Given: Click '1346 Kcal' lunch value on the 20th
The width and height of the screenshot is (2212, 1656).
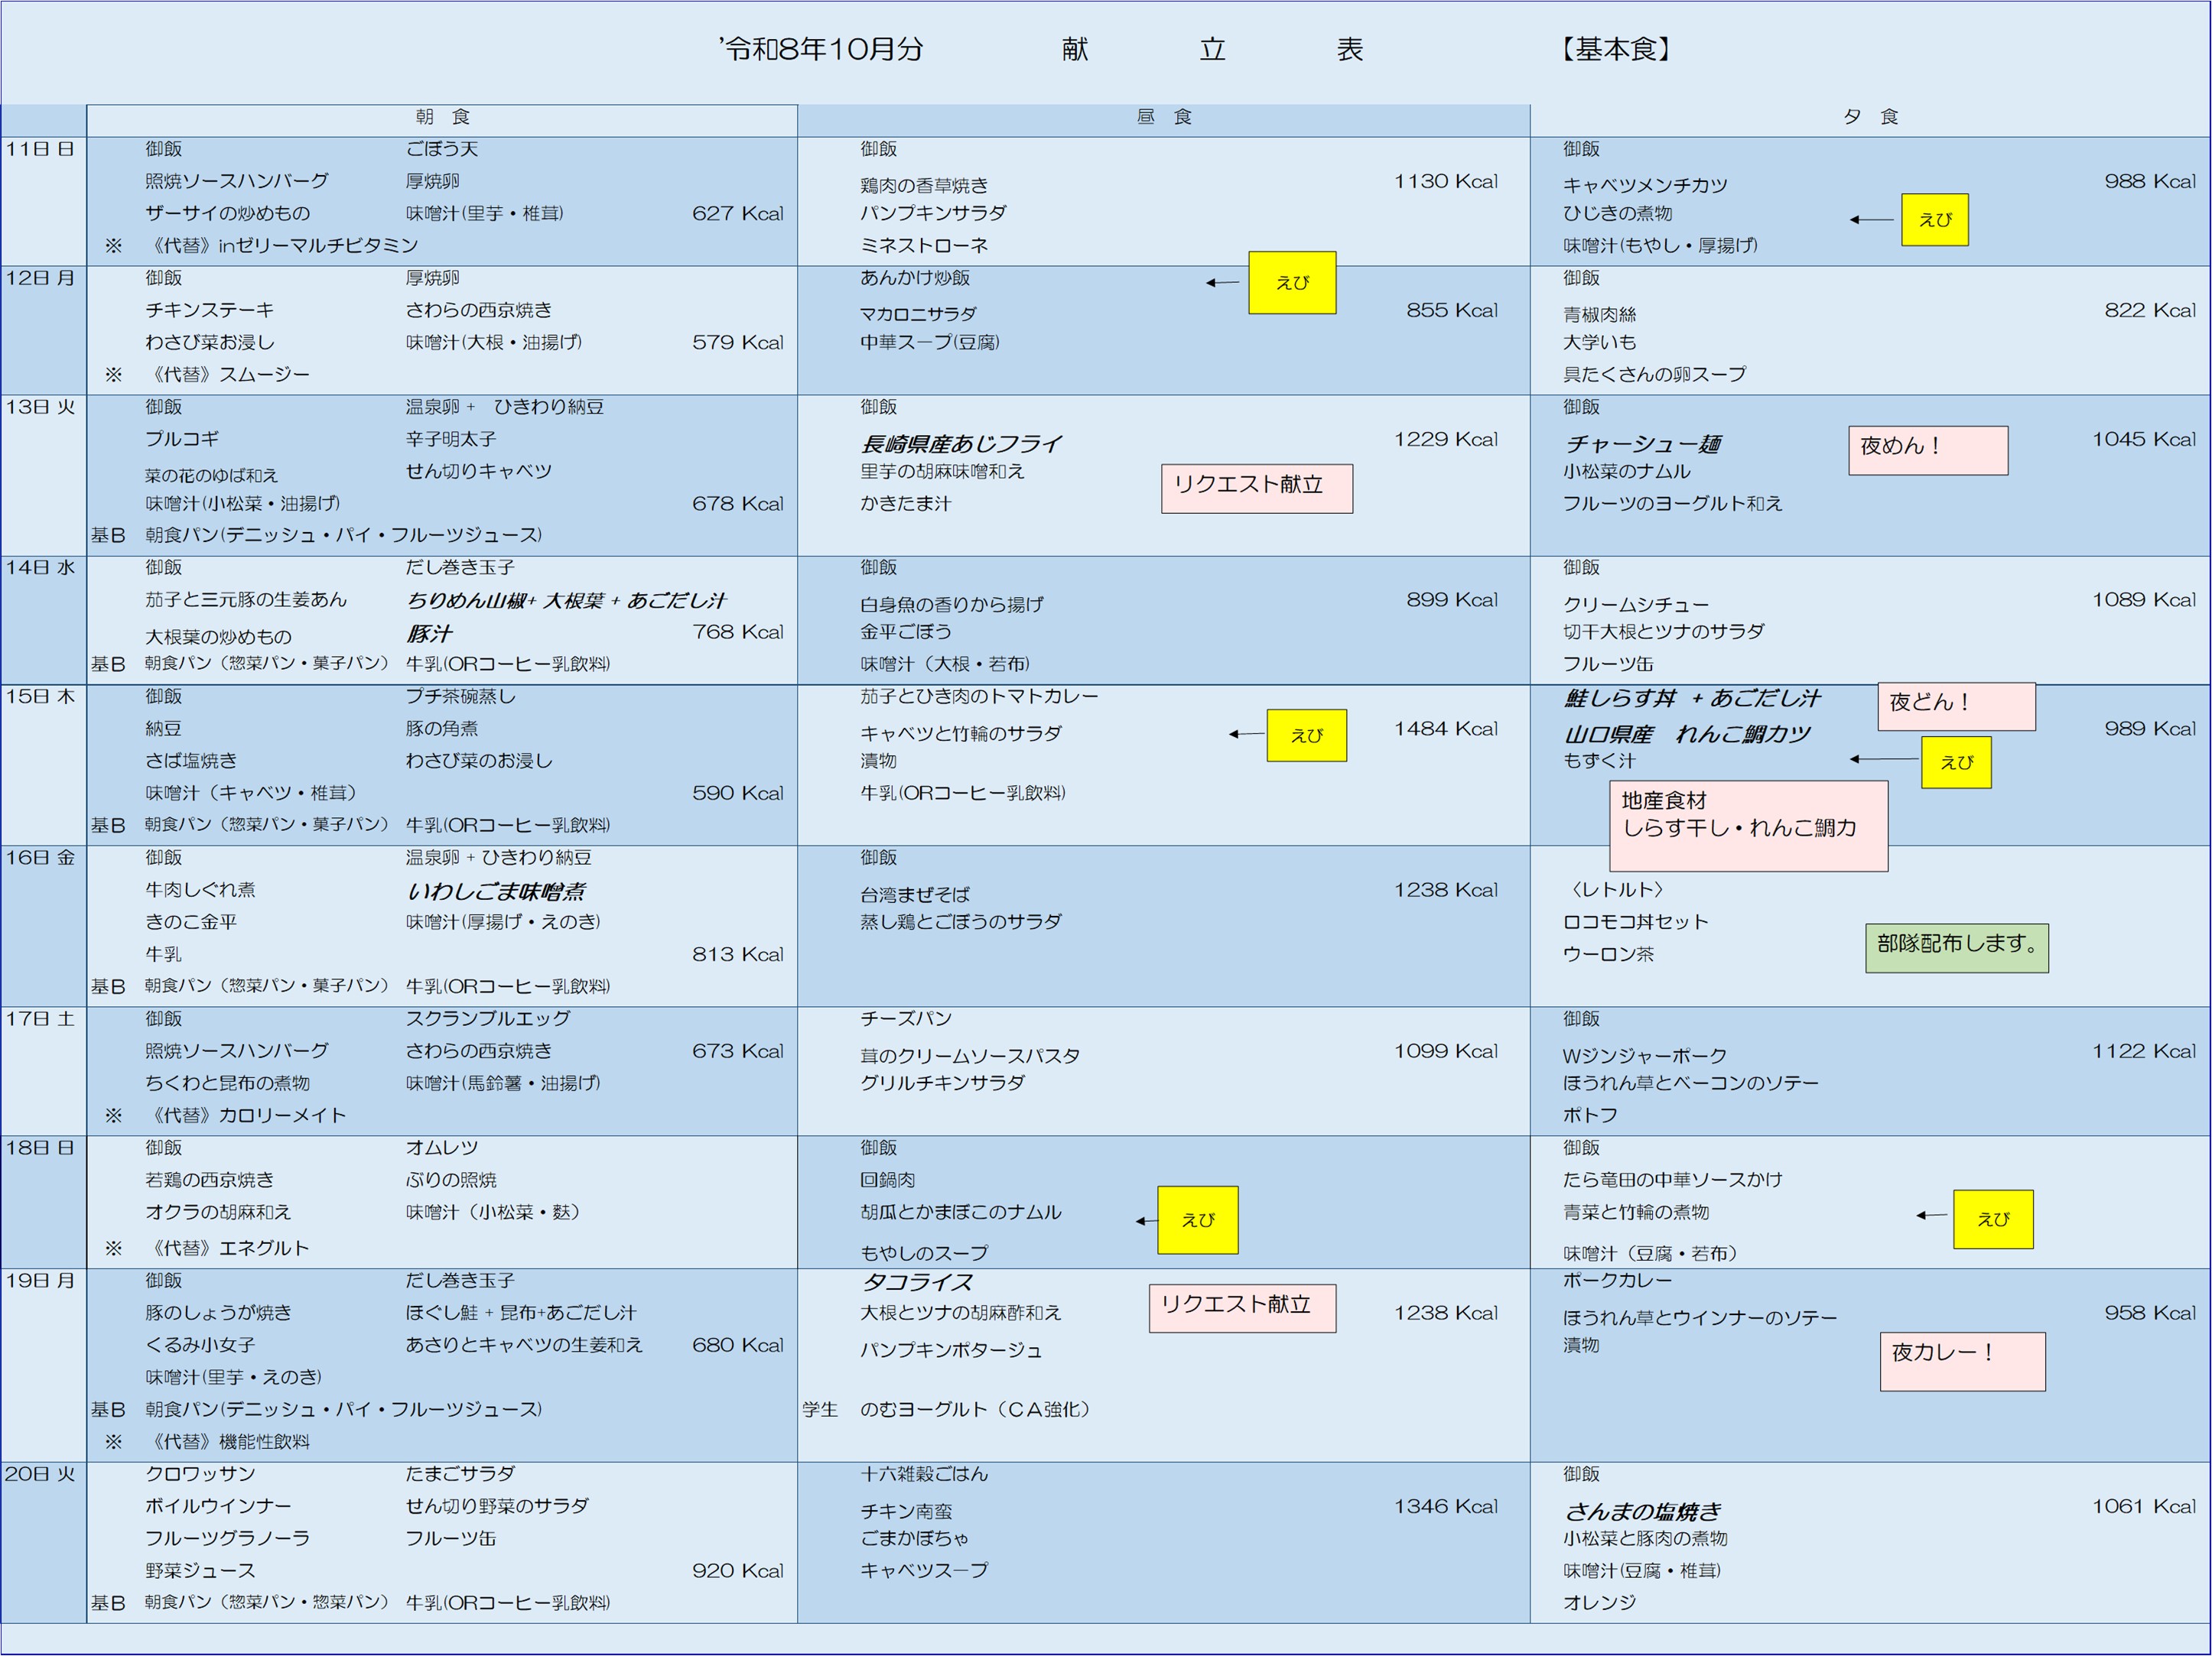Looking at the screenshot, I should coord(1446,1506).
